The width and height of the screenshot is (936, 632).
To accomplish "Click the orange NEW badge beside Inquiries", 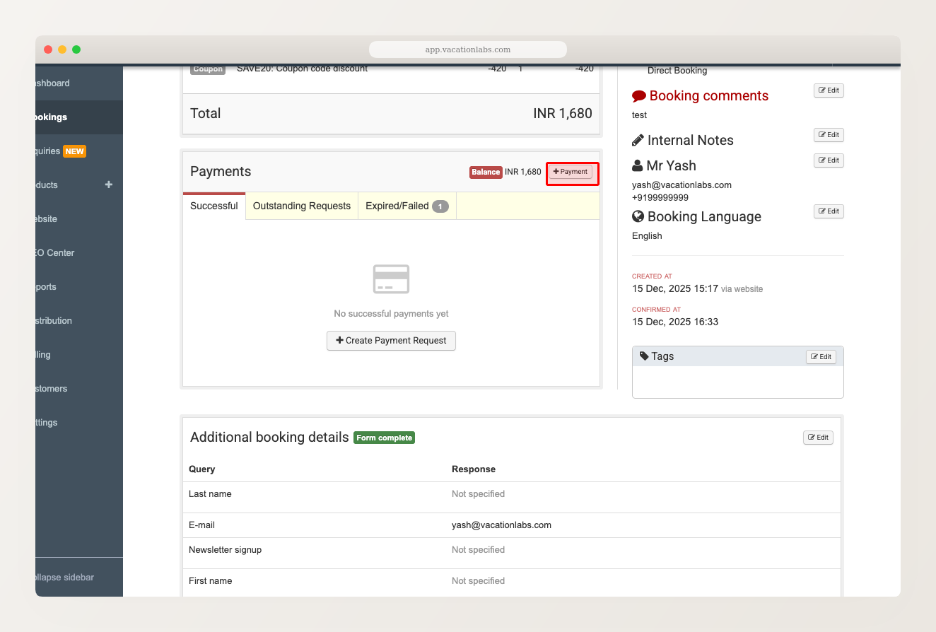I will [x=75, y=151].
